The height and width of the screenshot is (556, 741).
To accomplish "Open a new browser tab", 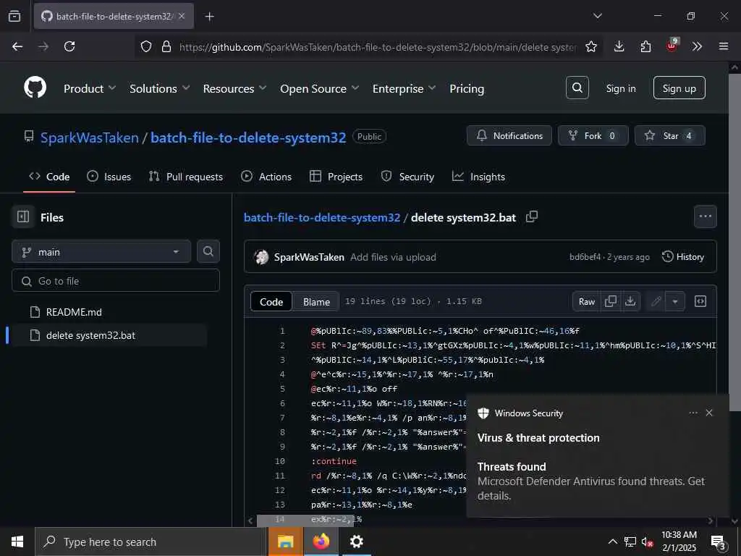I will tap(209, 17).
